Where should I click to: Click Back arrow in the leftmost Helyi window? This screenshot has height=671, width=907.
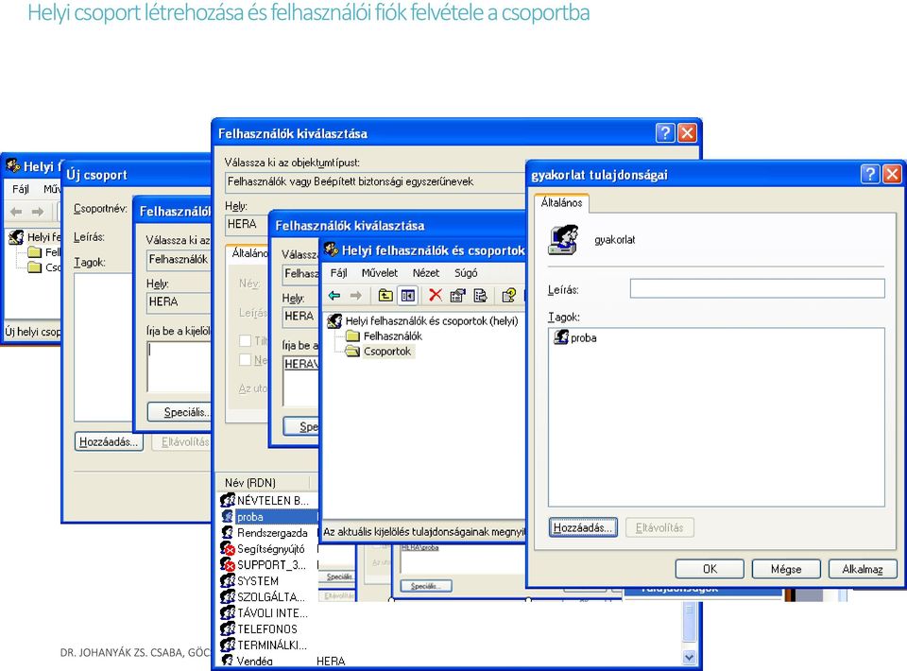pyautogui.click(x=16, y=212)
